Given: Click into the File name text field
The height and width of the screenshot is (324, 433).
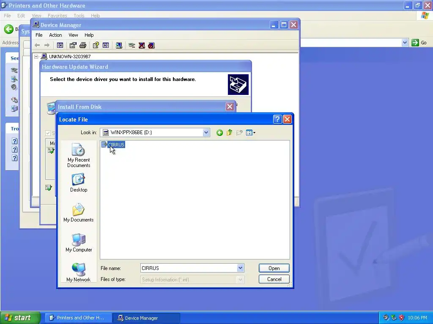Looking at the screenshot, I should pyautogui.click(x=189, y=268).
